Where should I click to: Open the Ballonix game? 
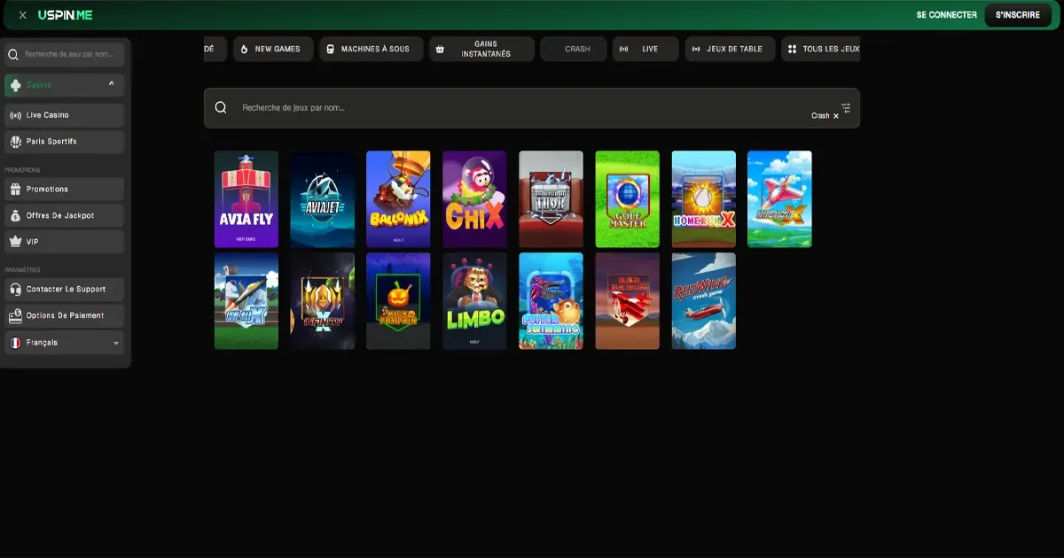(399, 199)
